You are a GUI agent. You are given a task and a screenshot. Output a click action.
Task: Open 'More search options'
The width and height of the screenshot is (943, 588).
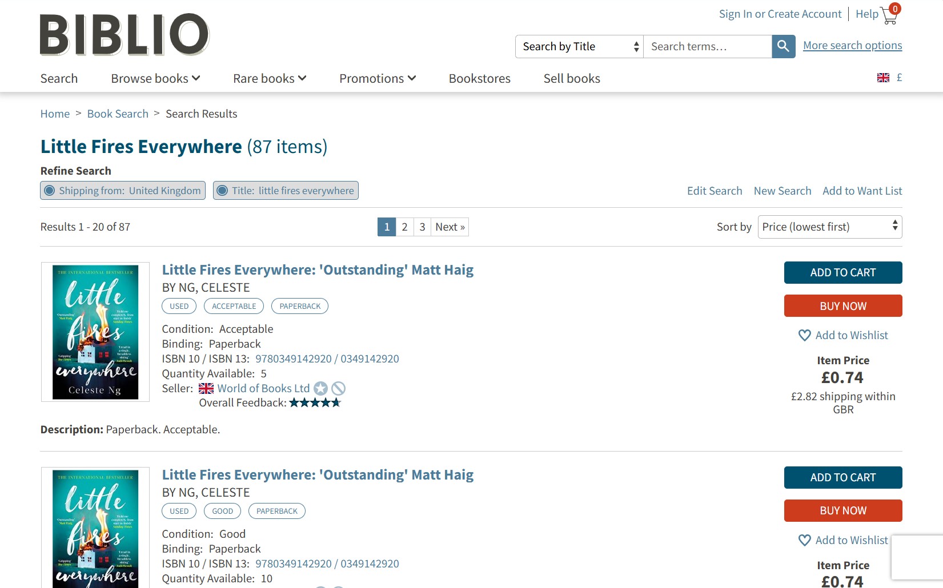pos(852,45)
